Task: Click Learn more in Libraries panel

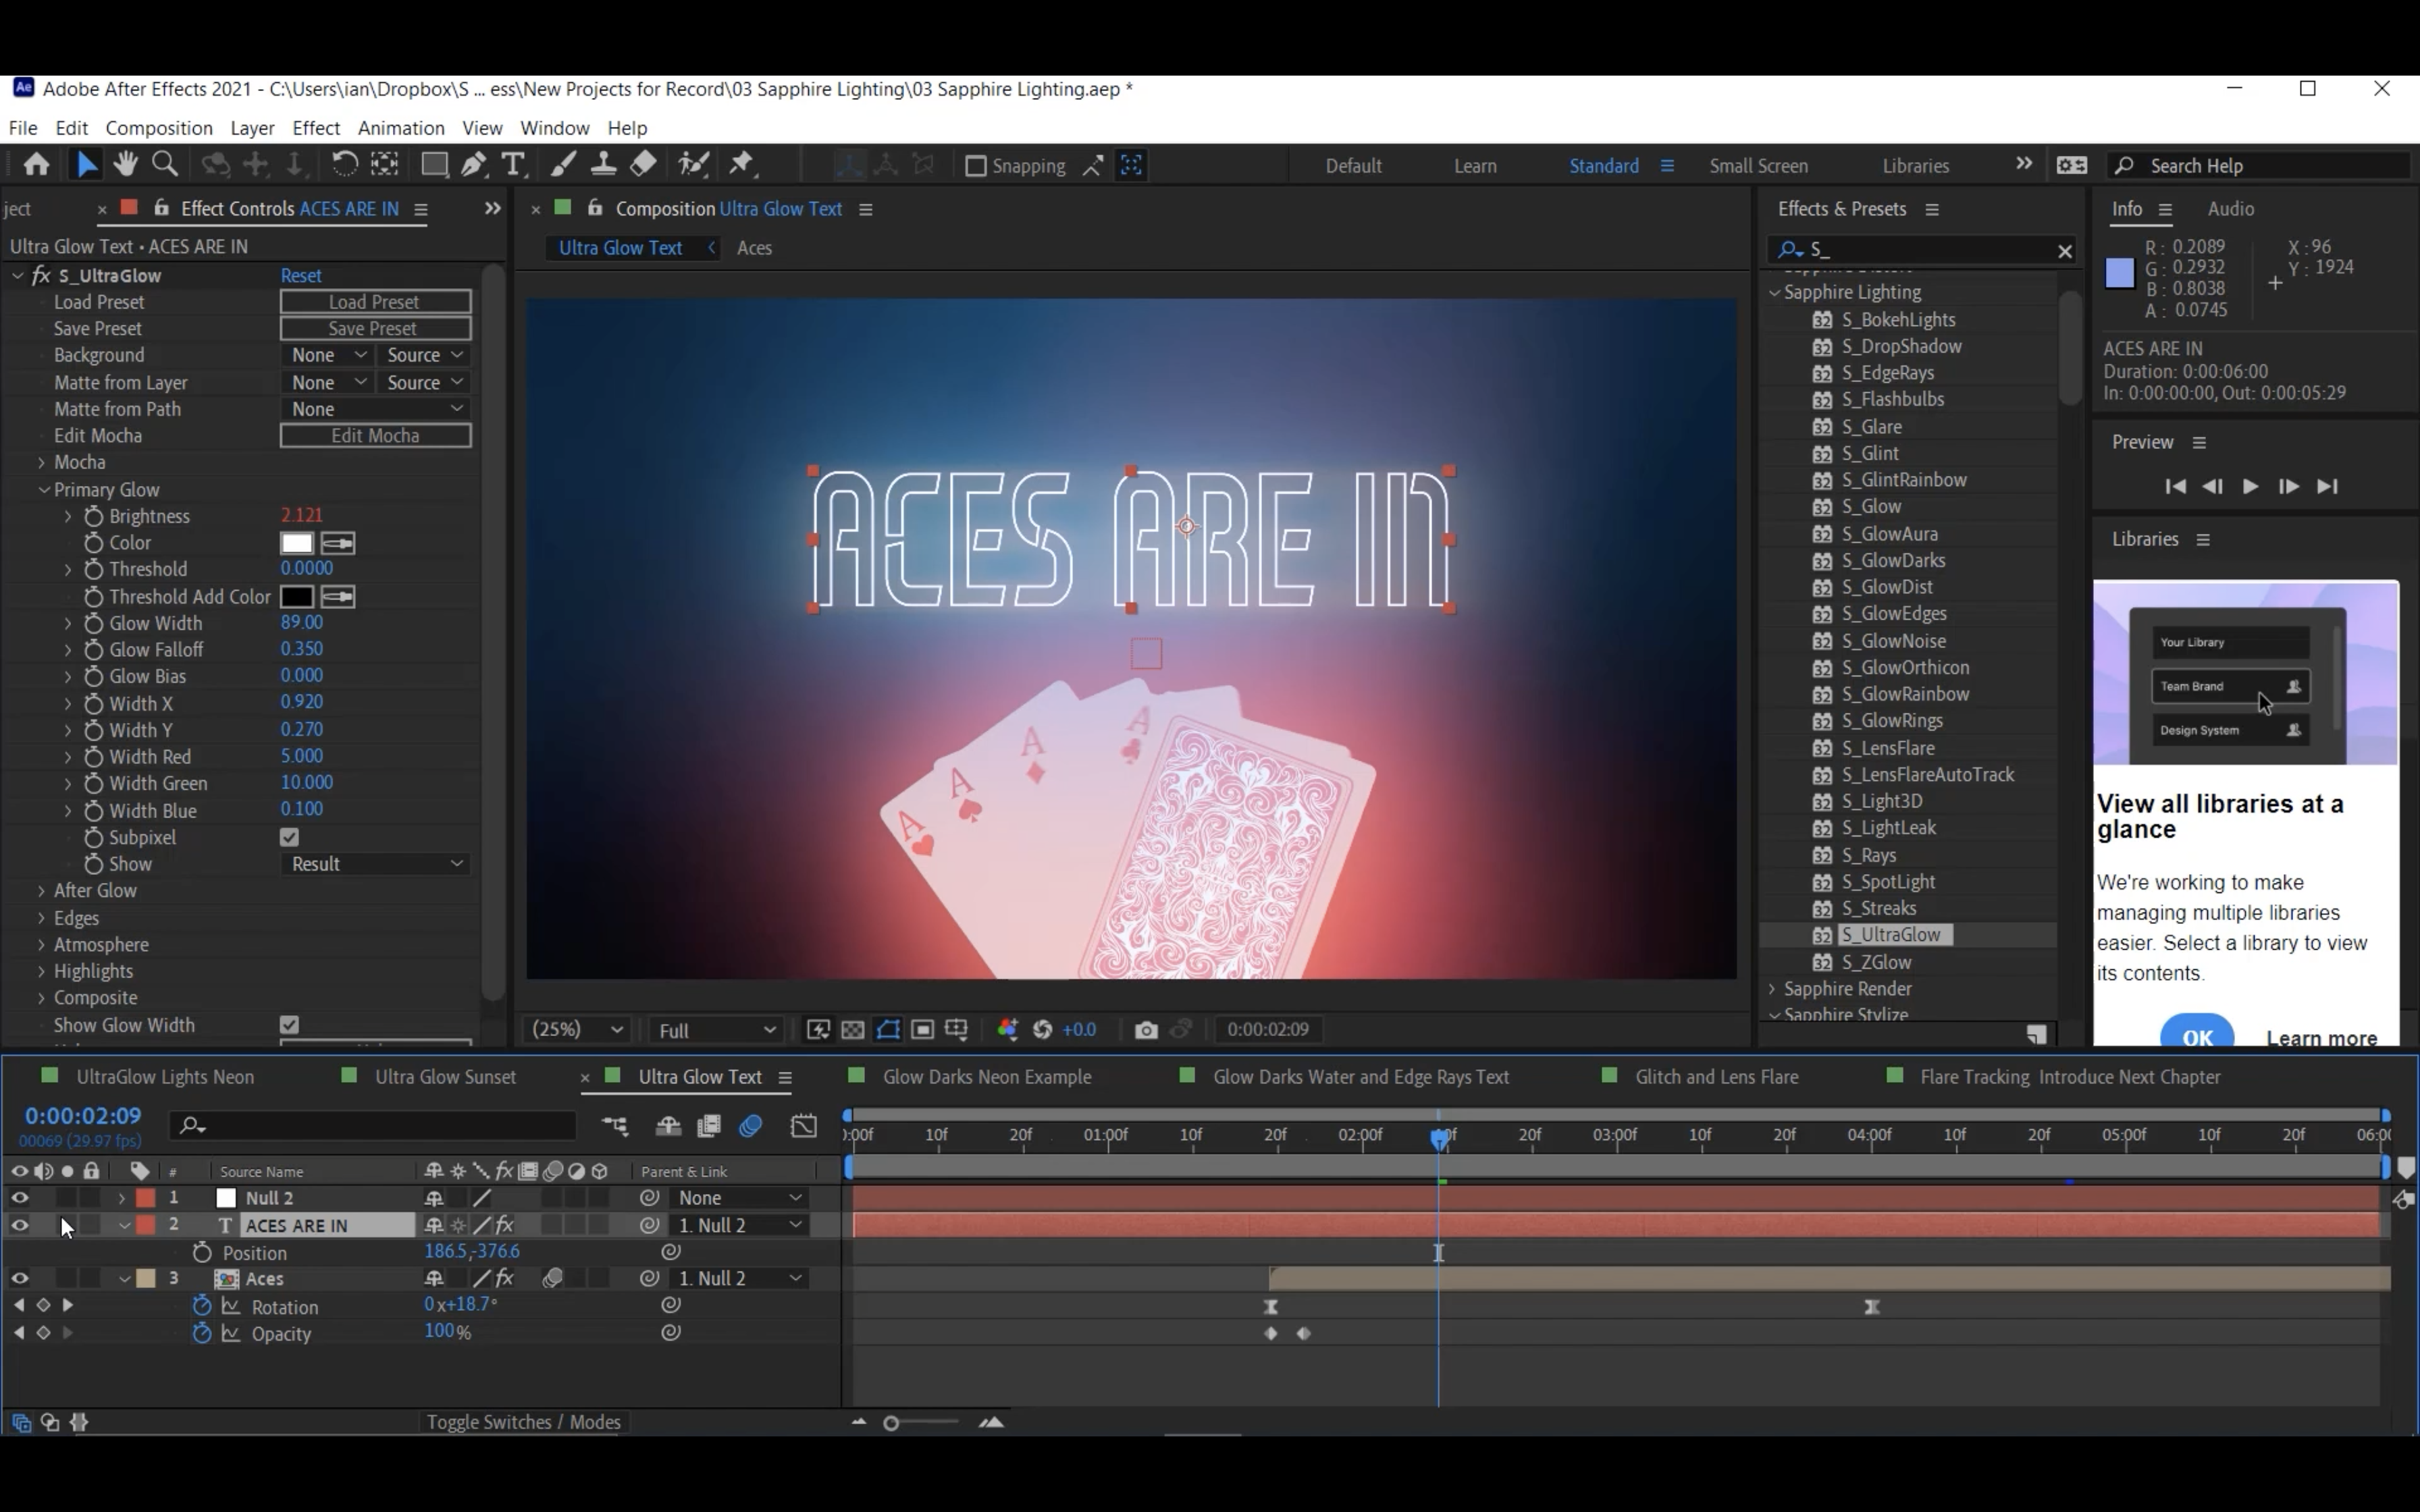Action: 2322,1037
